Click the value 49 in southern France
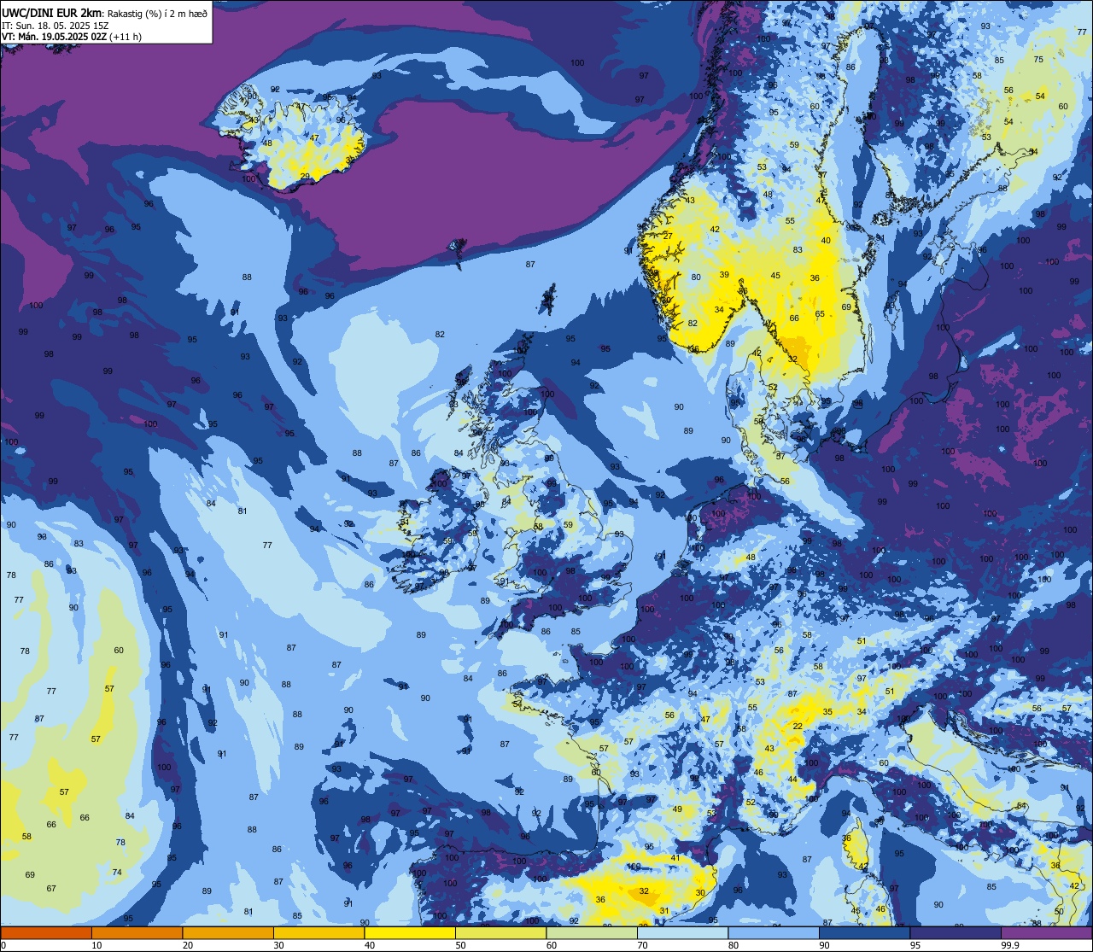The image size is (1093, 952). point(677,809)
